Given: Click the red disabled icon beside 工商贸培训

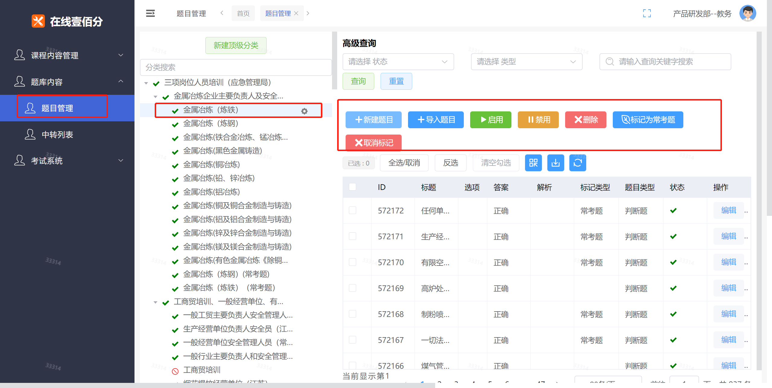Looking at the screenshot, I should (x=175, y=371).
